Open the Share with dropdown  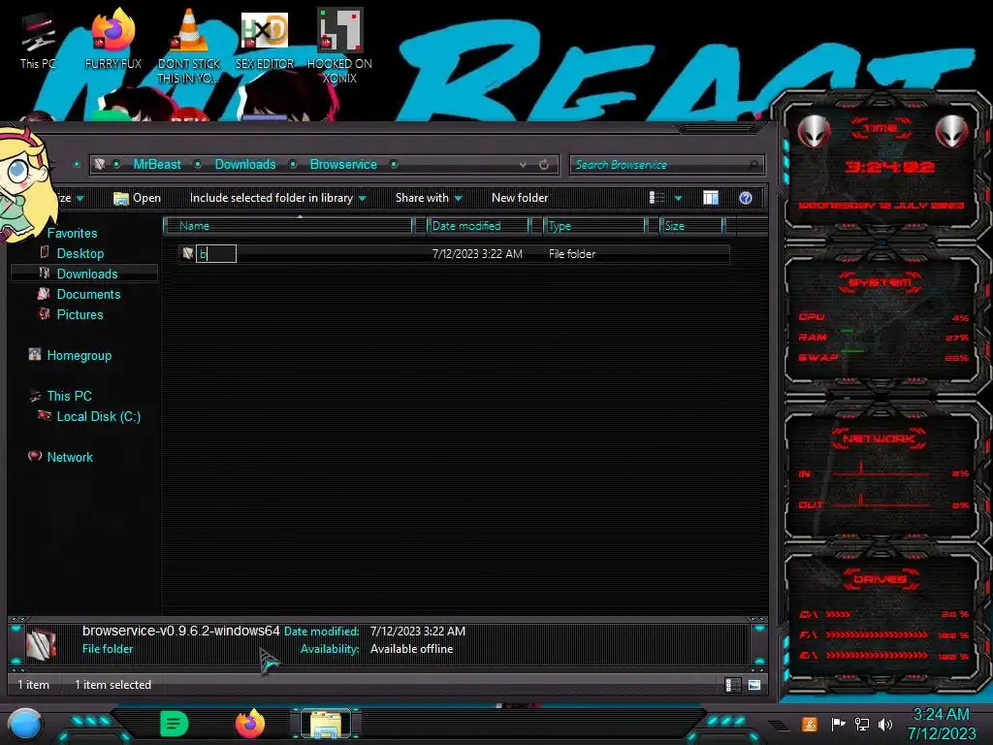pyautogui.click(x=429, y=198)
